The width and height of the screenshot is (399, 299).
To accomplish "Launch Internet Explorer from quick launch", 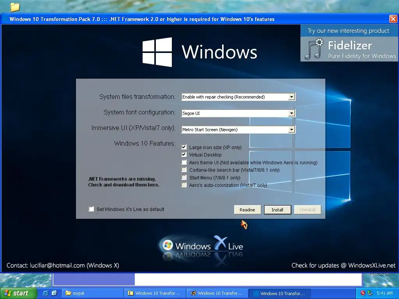I will pyautogui.click(x=45, y=293).
